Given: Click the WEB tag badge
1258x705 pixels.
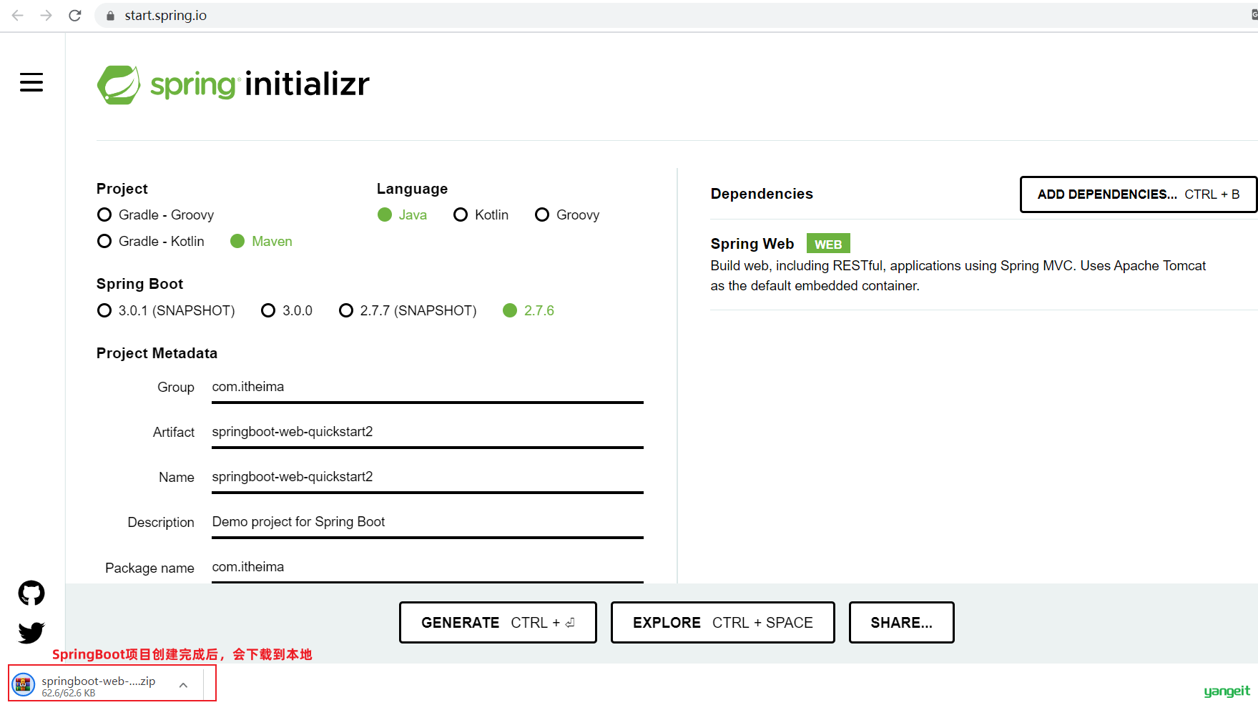Looking at the screenshot, I should click(x=828, y=244).
